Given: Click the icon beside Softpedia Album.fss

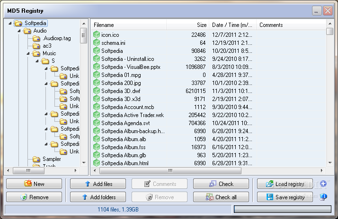Looking at the screenshot, I should tap(97, 147).
